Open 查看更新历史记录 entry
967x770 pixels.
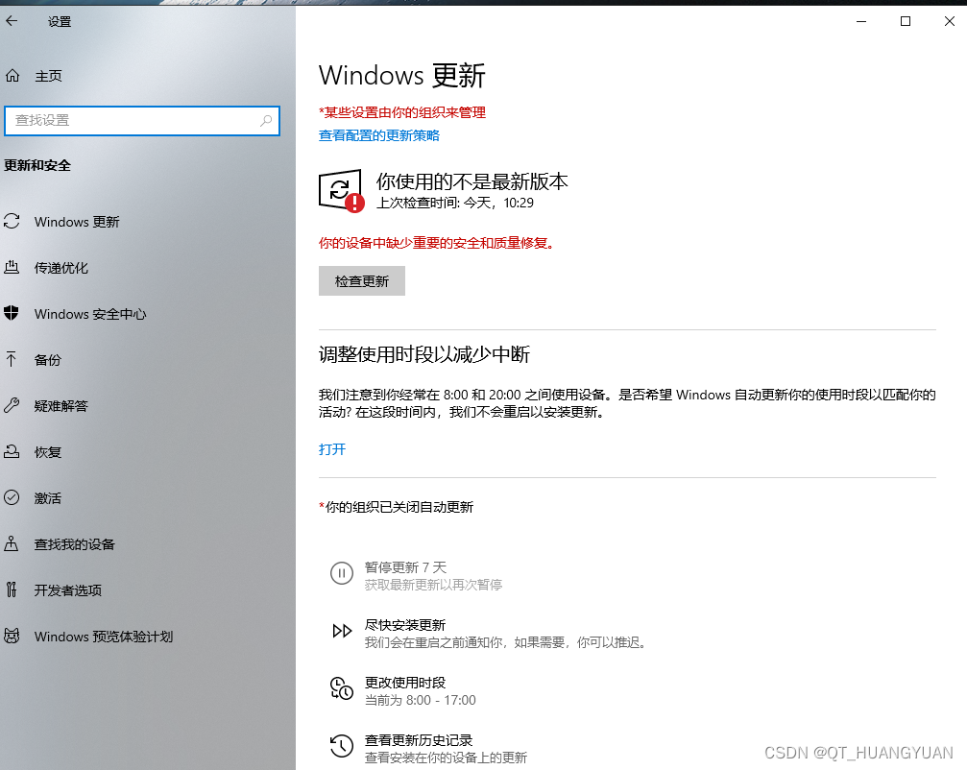(418, 740)
